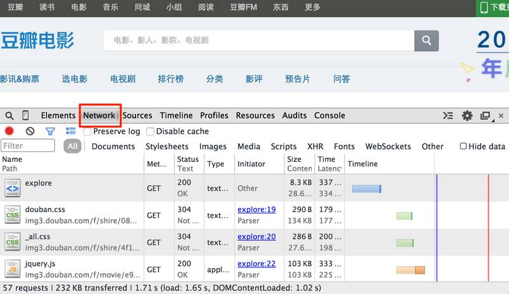Check the Hide data URLs checkbox
509x294 pixels.
coord(463,146)
